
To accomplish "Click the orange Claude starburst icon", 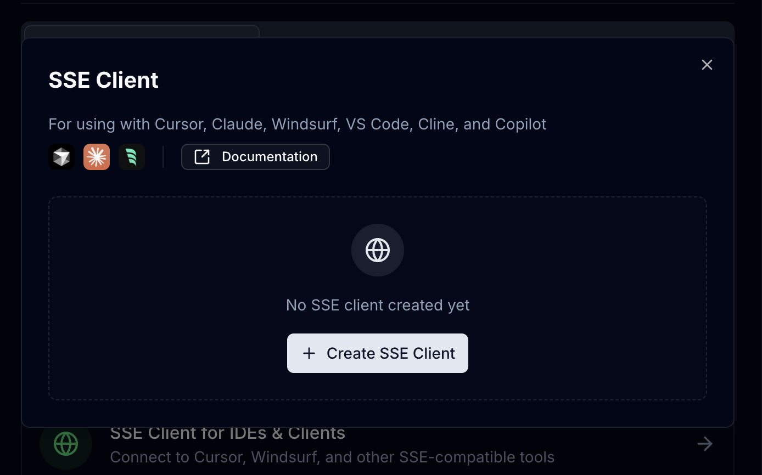I will point(97,157).
